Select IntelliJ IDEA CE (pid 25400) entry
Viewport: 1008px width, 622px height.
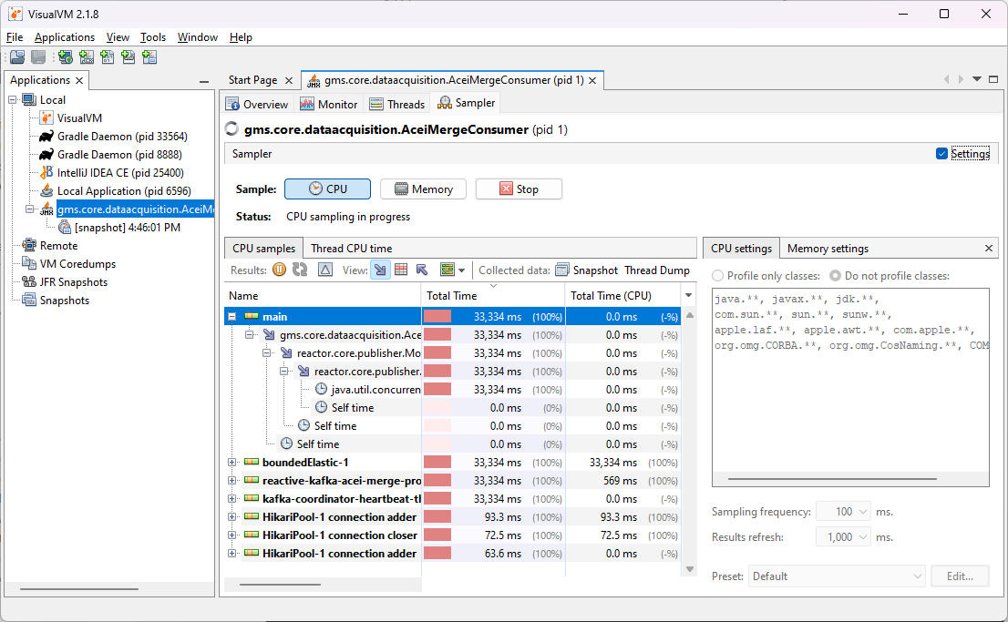point(120,173)
